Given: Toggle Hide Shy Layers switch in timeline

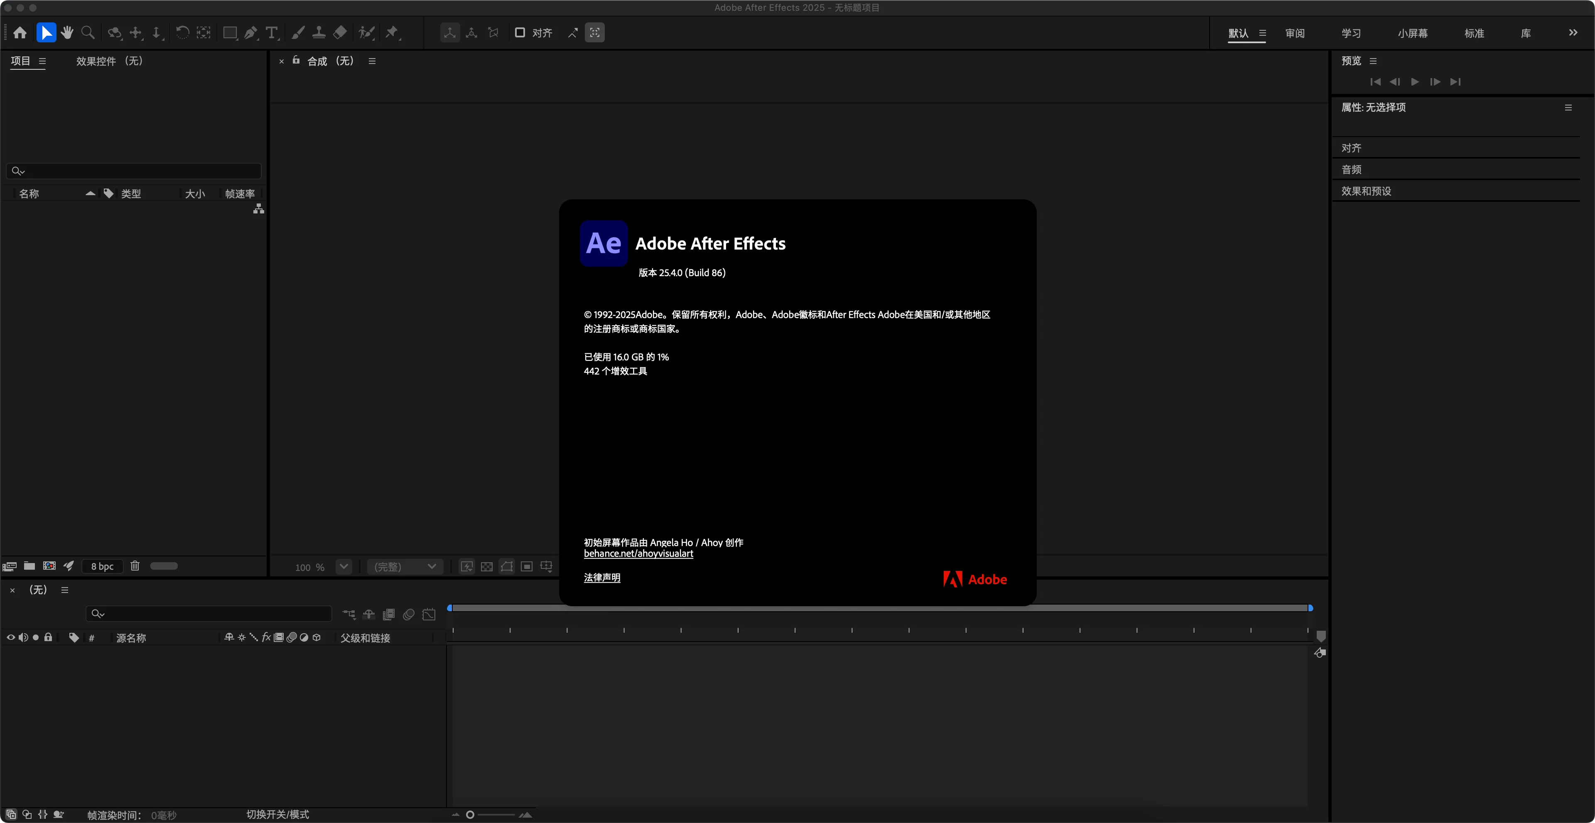Looking at the screenshot, I should (369, 615).
